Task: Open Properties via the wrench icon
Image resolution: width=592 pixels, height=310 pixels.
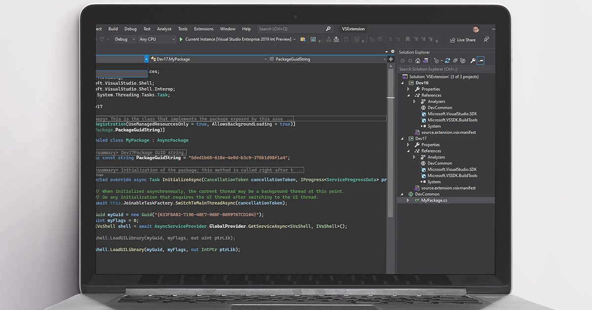Action: 473,61
